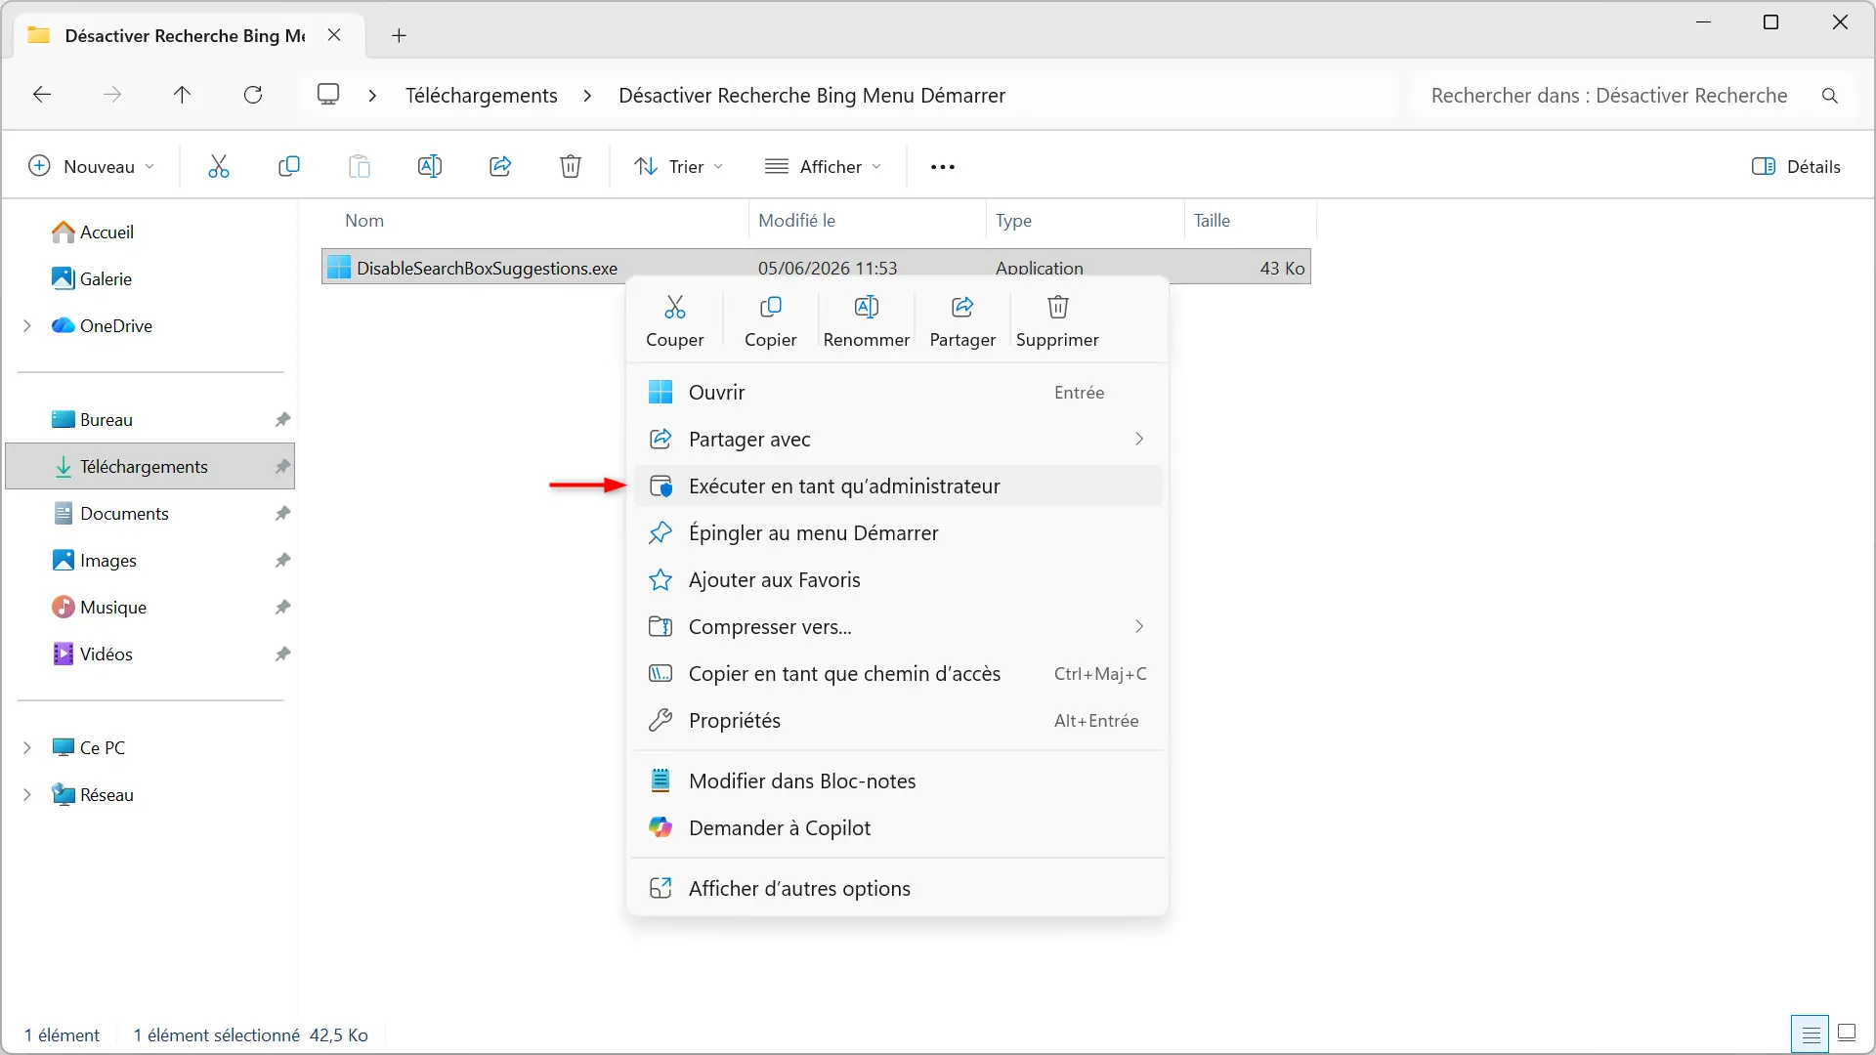The height and width of the screenshot is (1055, 1876).
Task: Choose Exécuter en tant qu'administrateur
Action: 898,486
